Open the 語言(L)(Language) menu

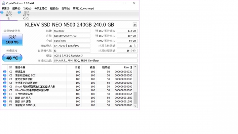(x=84, y=9)
